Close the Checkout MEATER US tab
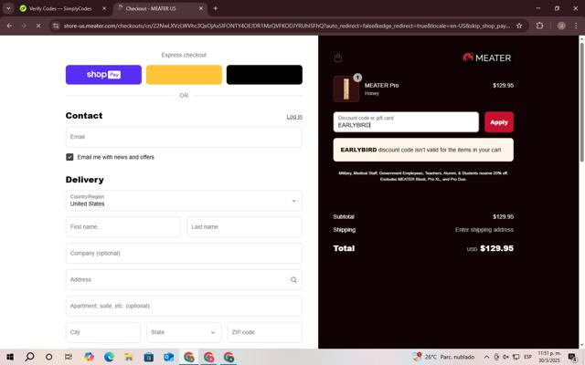The height and width of the screenshot is (365, 585). tap(201, 8)
